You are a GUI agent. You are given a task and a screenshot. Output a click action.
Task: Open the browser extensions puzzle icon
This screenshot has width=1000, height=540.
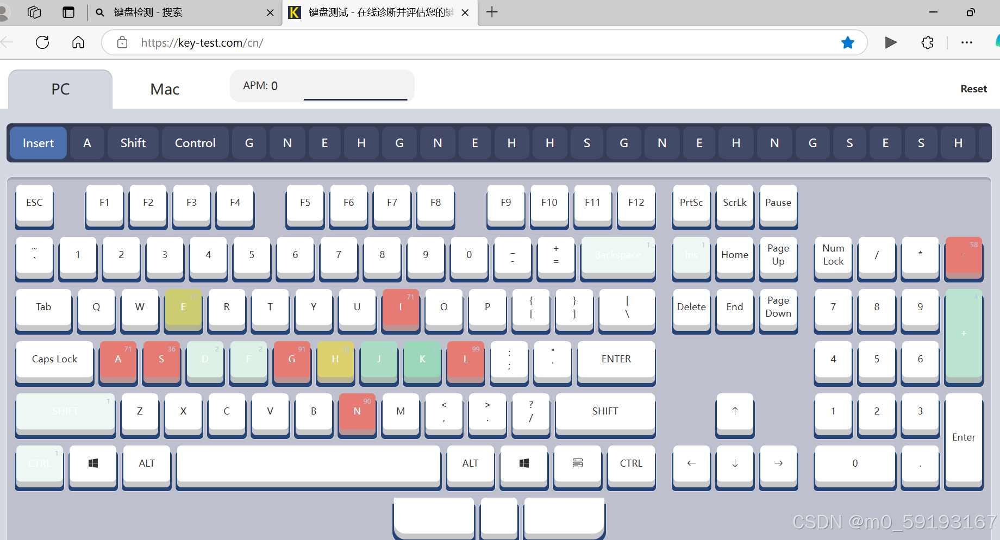tap(927, 42)
